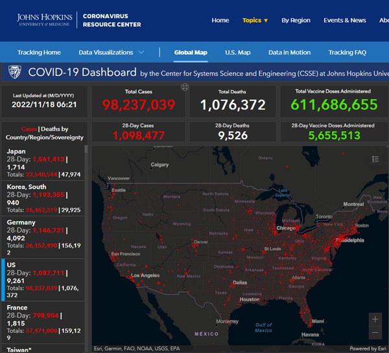Select Cases in the country list header

(29, 129)
